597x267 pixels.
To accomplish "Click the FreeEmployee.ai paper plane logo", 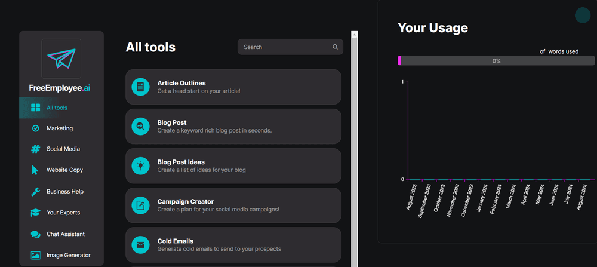I will tap(61, 59).
